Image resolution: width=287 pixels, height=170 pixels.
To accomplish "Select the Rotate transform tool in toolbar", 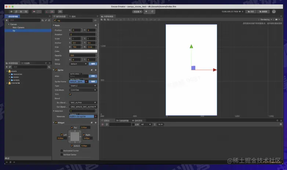I will coord(16,11).
